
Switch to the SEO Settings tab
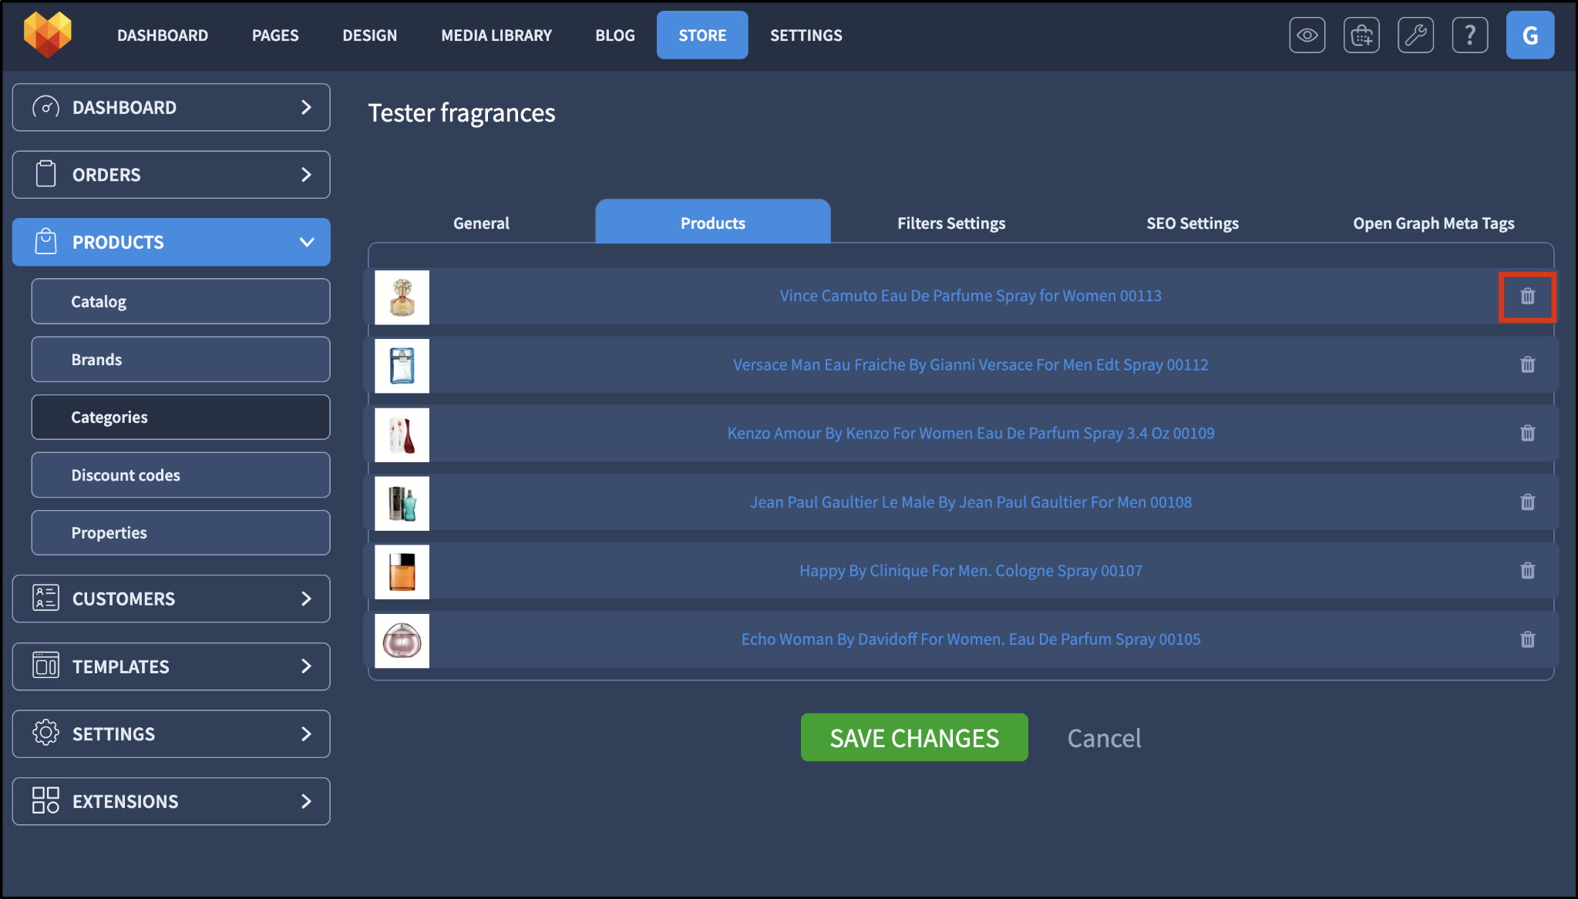(x=1193, y=223)
